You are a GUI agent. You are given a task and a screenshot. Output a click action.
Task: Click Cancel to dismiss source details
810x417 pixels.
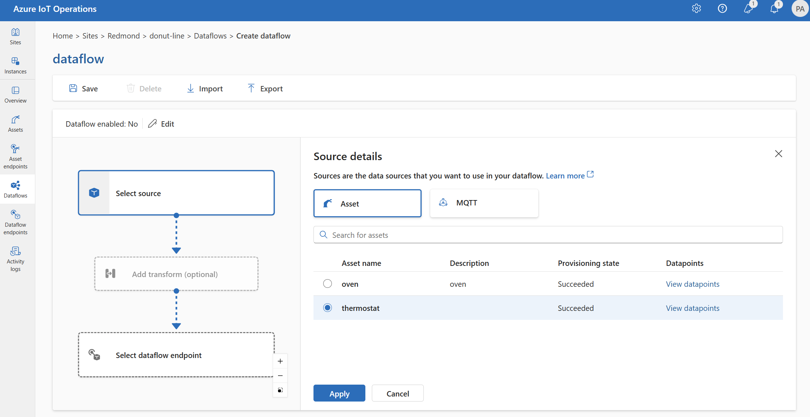398,393
